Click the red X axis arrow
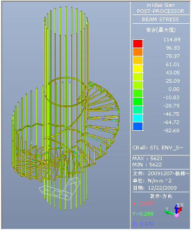The height and width of the screenshot is (231, 192). click(x=180, y=210)
